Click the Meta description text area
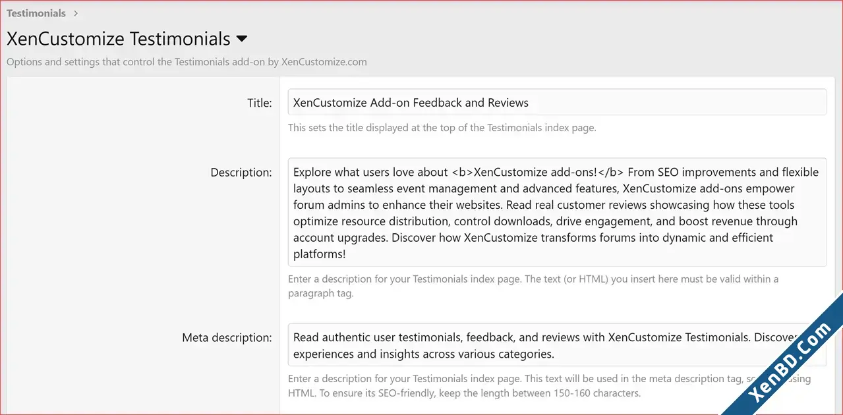 click(557, 345)
